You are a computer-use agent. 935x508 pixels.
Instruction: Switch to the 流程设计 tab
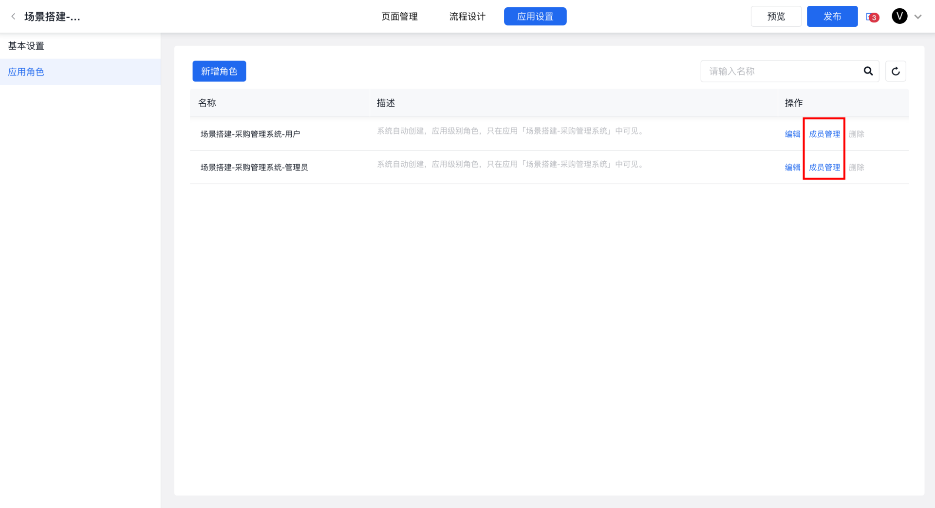click(x=467, y=17)
